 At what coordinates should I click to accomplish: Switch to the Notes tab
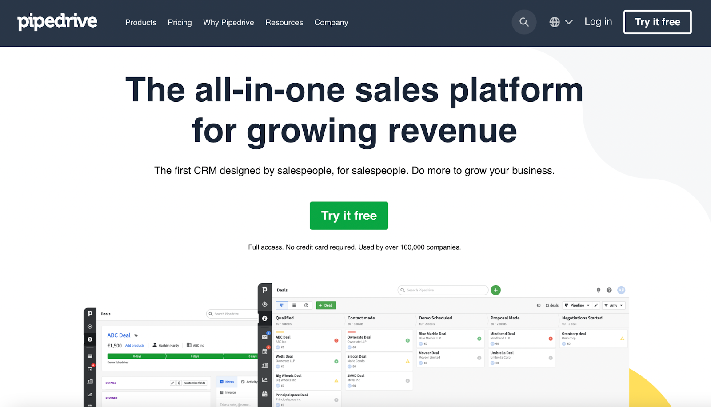click(x=227, y=382)
